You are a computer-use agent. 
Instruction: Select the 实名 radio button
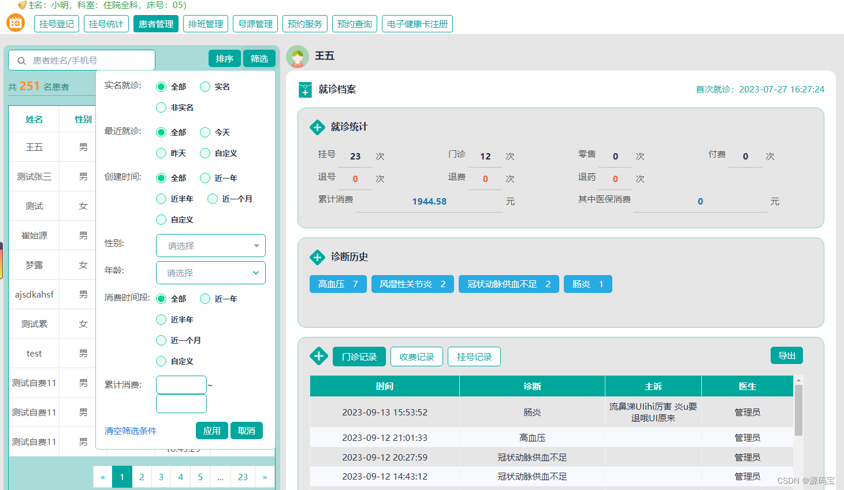(205, 86)
